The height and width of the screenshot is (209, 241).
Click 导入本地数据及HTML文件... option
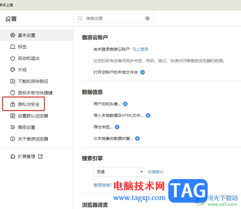pyautogui.click(x=118, y=115)
